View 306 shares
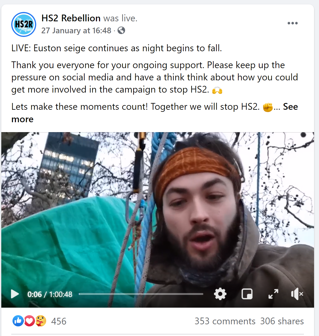The image size is (319, 336). tap(282, 321)
